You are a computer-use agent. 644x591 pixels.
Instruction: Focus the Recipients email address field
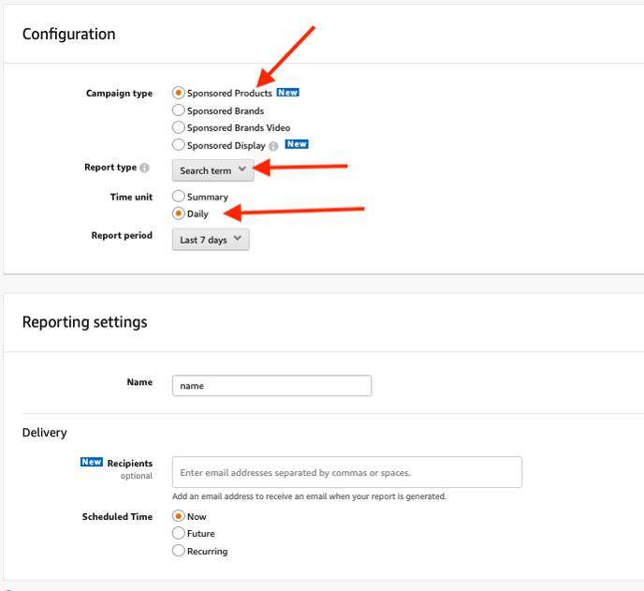[347, 472]
